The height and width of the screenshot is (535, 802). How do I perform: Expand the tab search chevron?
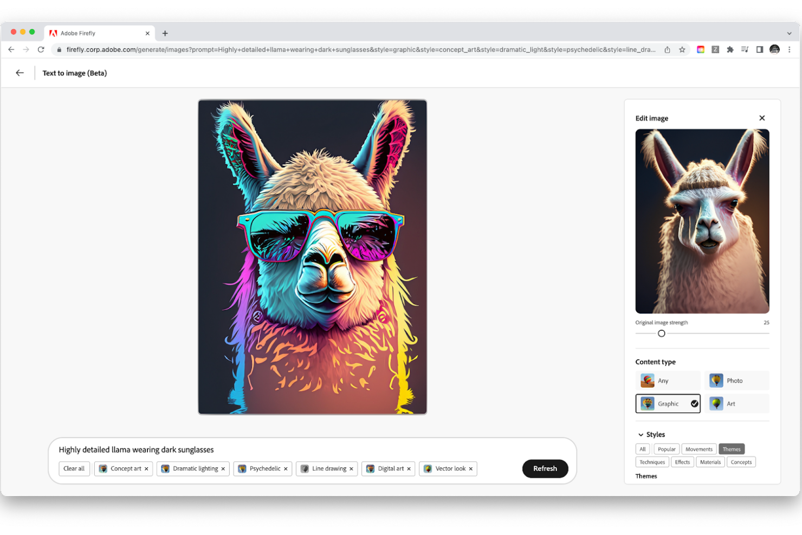[789, 33]
